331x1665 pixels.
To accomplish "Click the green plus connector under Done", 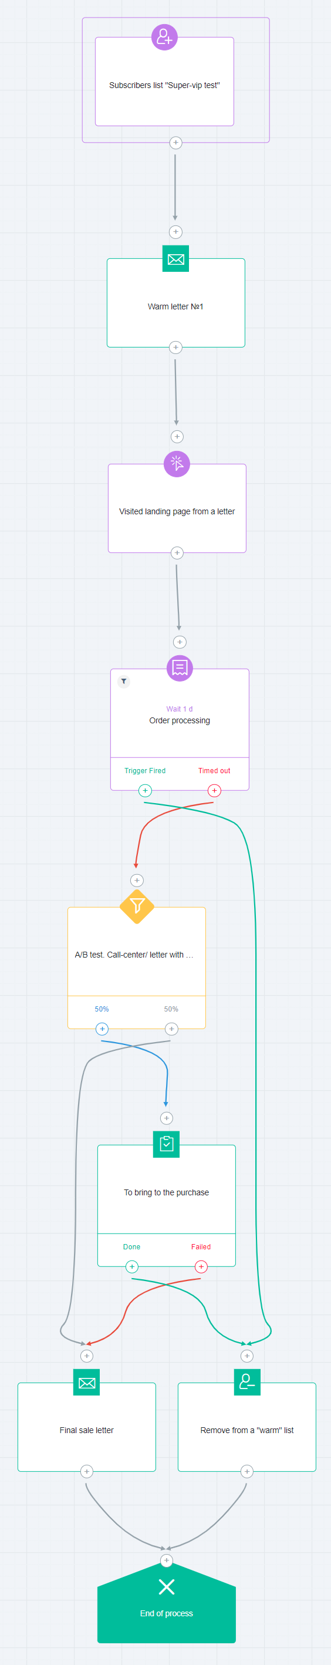I will (132, 1267).
